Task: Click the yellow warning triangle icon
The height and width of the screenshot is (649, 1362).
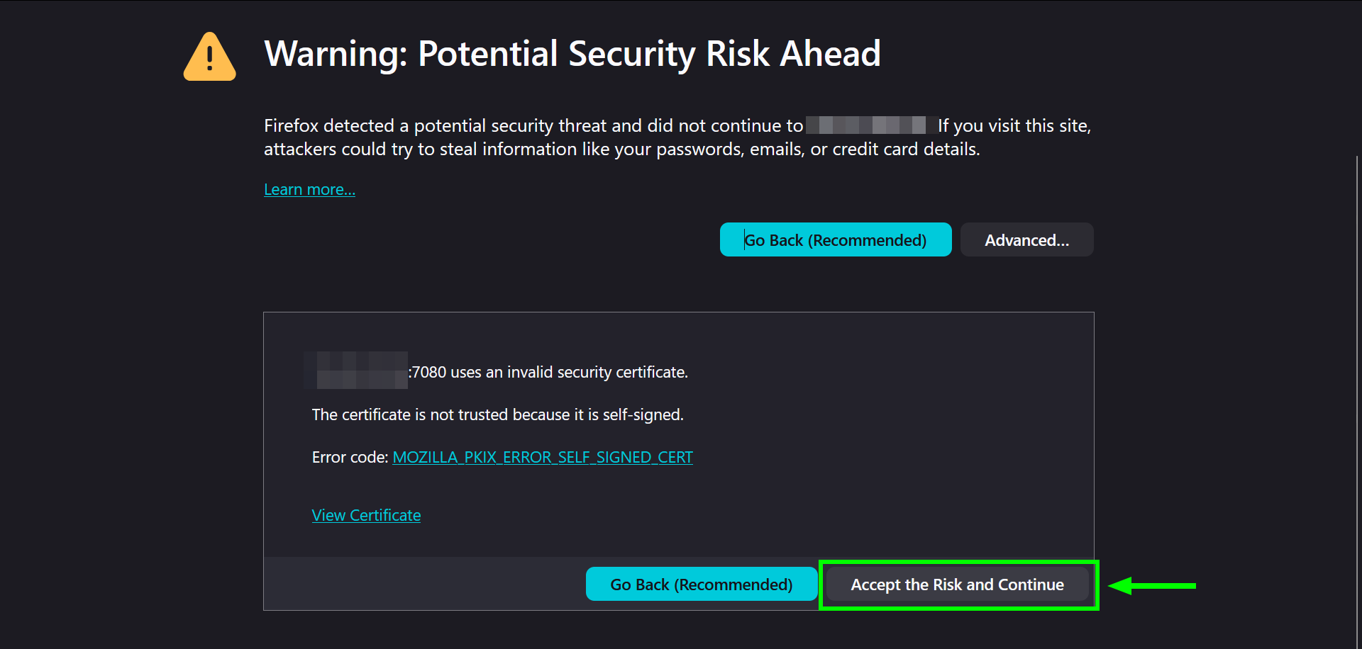Action: pos(209,57)
